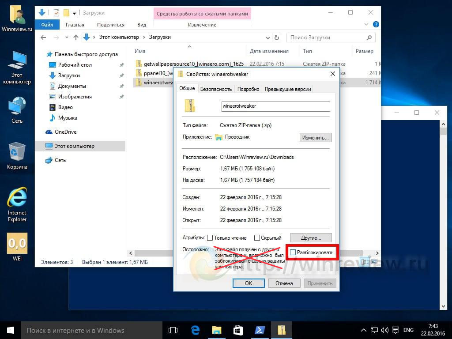Select Изображения in navigation pane

coord(75,97)
